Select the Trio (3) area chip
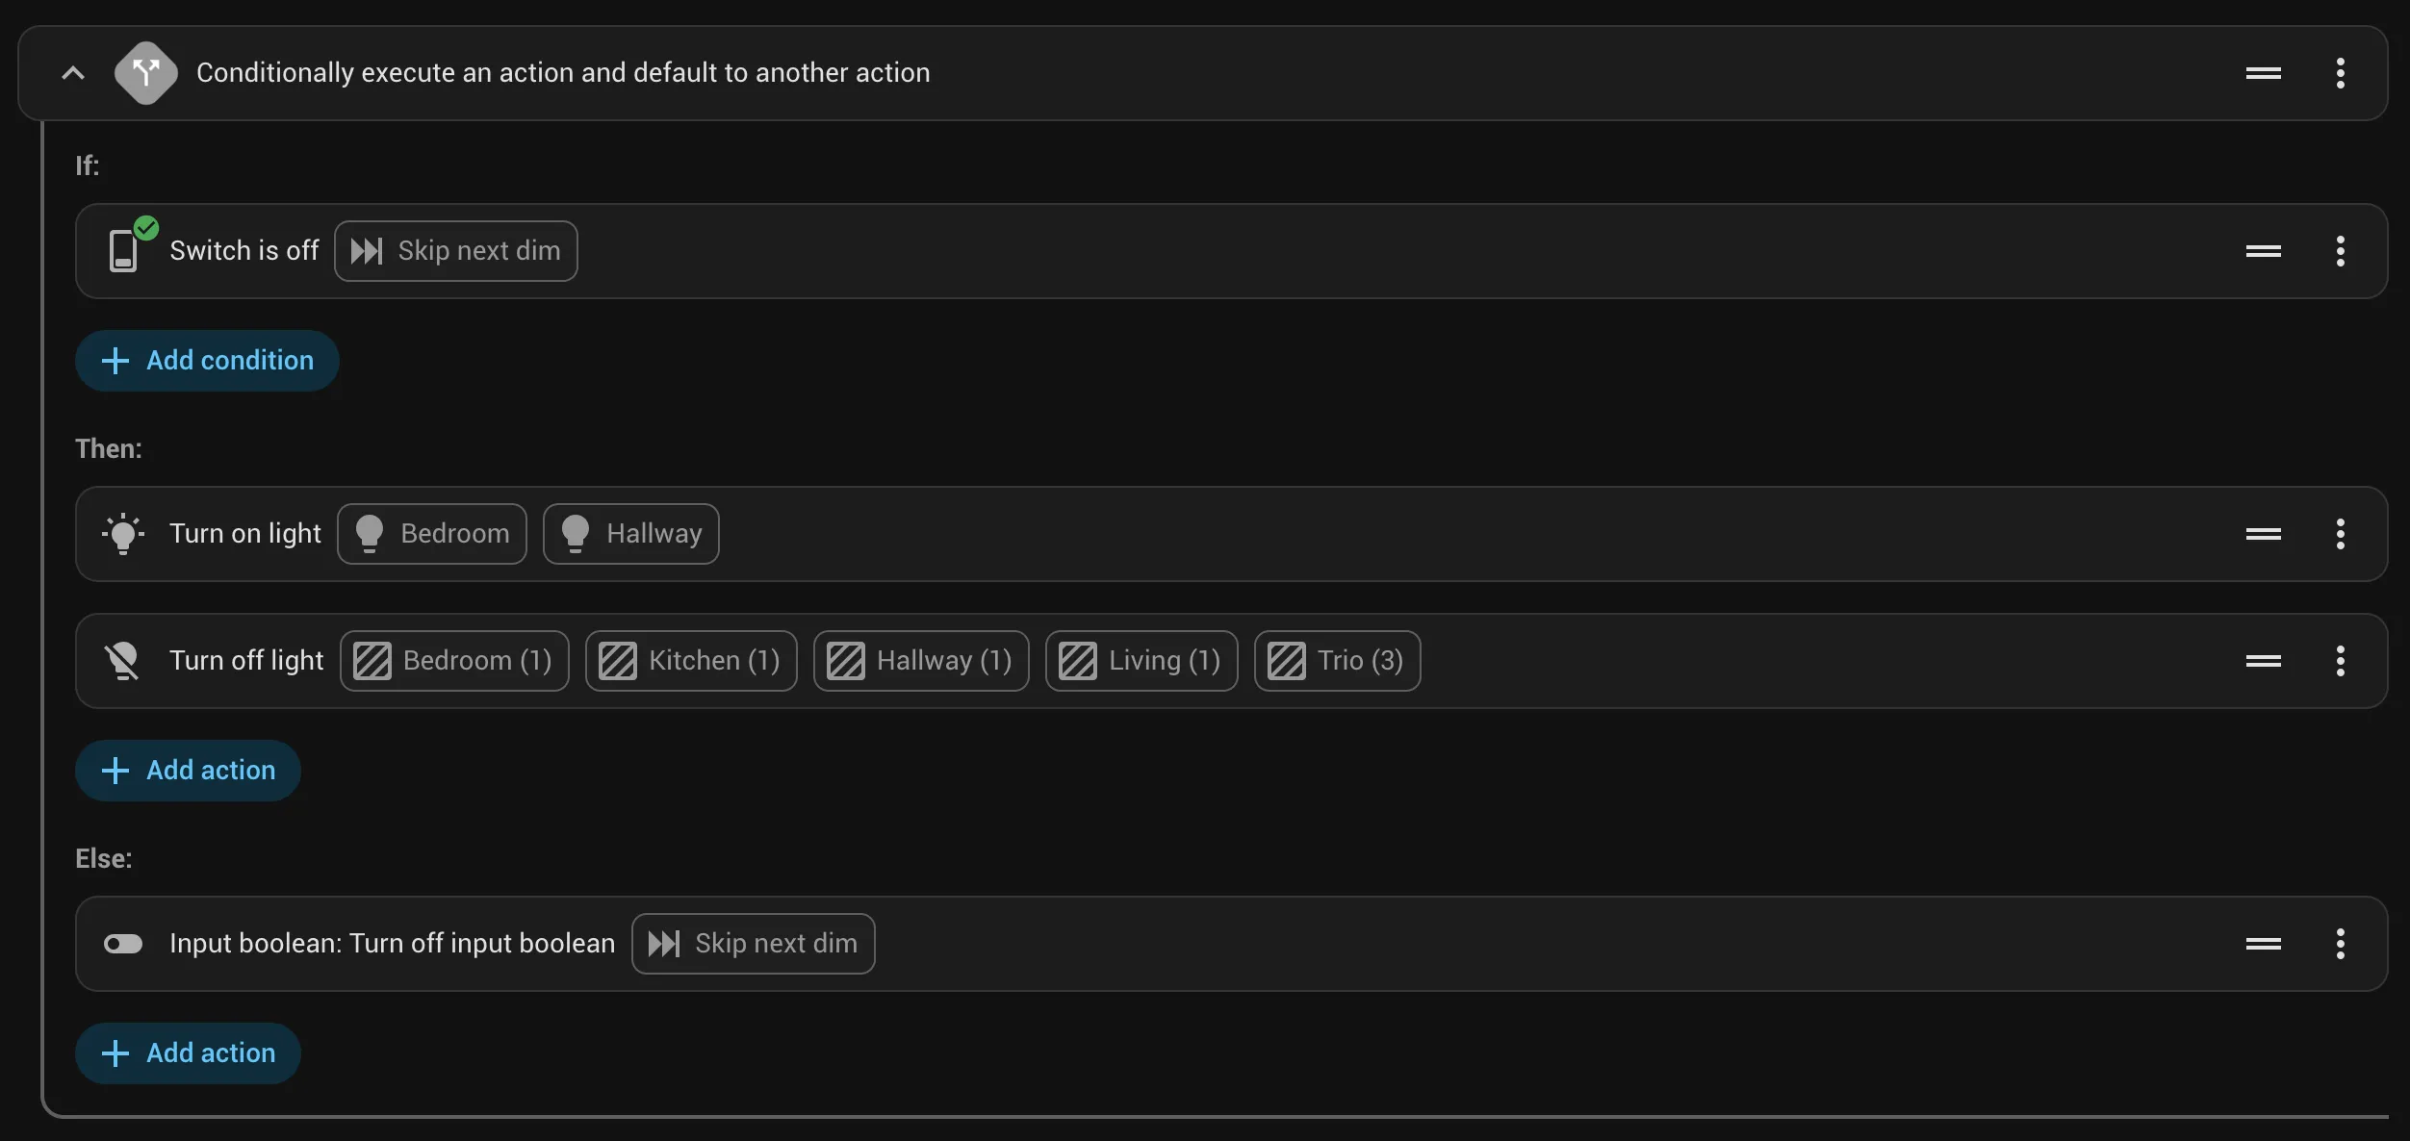Image resolution: width=2410 pixels, height=1141 pixels. [1338, 661]
